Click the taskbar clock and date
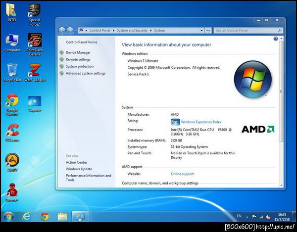Screen dimensions: 297x232 click(282, 217)
